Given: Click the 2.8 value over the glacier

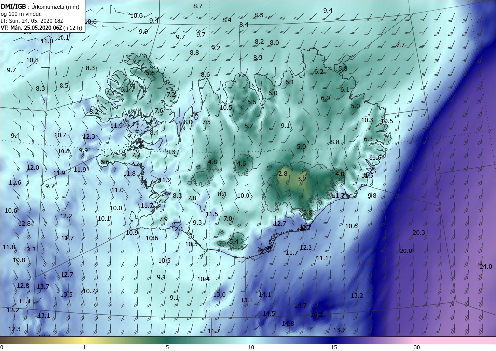Looking at the screenshot, I should tap(283, 174).
